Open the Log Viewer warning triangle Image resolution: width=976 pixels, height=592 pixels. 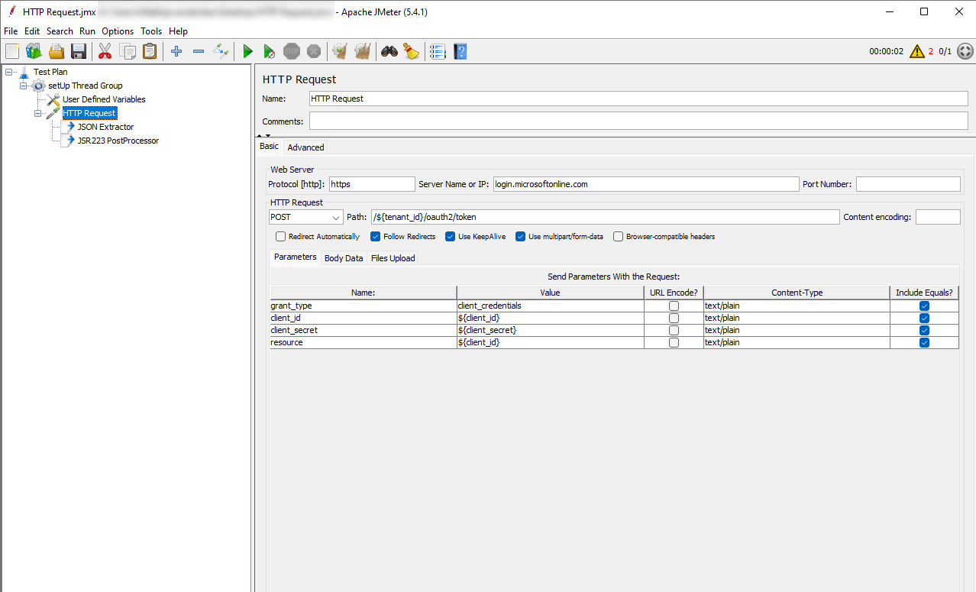[x=916, y=51]
